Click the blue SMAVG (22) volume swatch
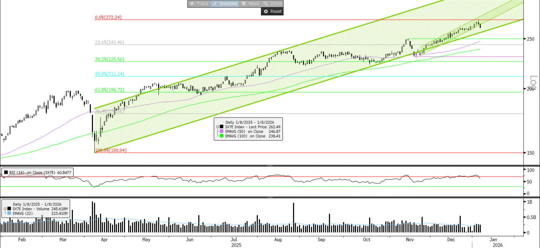 9,213
